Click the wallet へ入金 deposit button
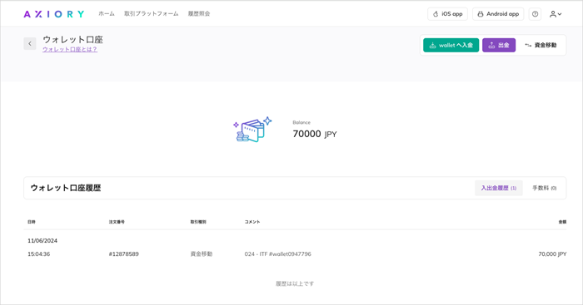 451,45
